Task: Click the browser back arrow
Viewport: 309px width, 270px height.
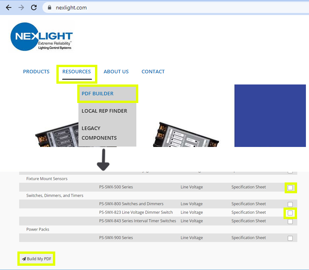Action: [x=8, y=7]
